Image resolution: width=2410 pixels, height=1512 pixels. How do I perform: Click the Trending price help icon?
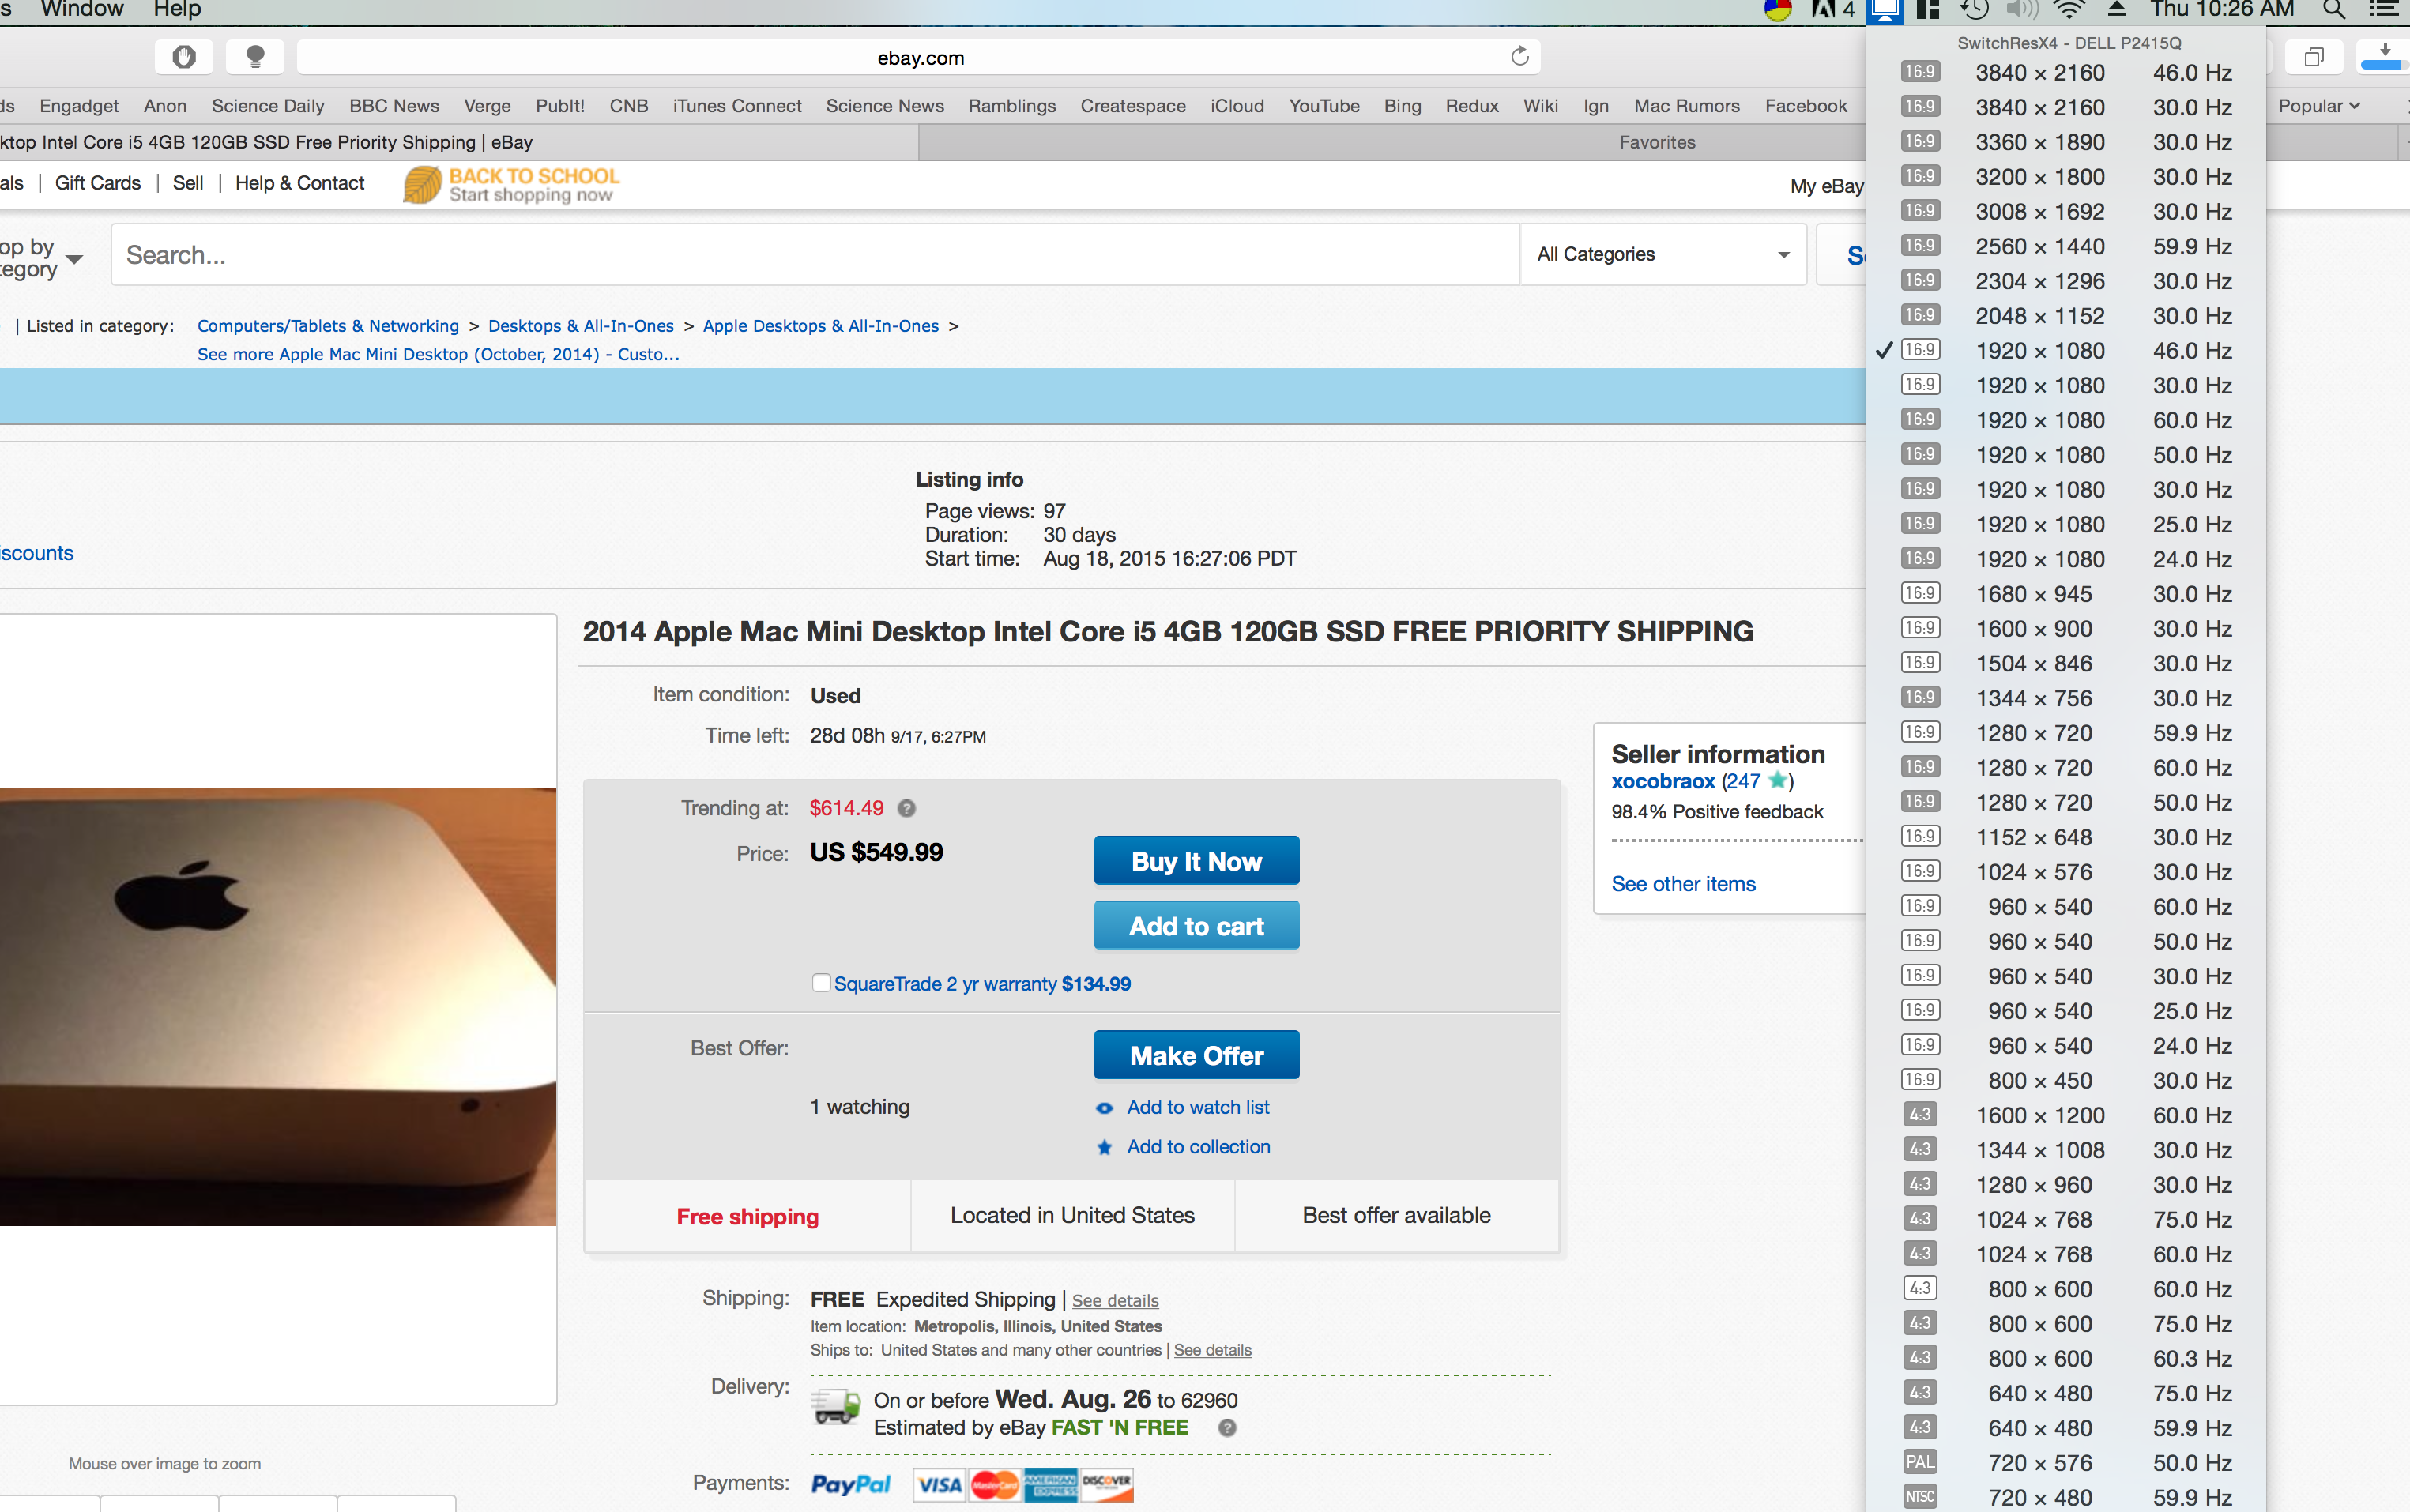tap(907, 808)
